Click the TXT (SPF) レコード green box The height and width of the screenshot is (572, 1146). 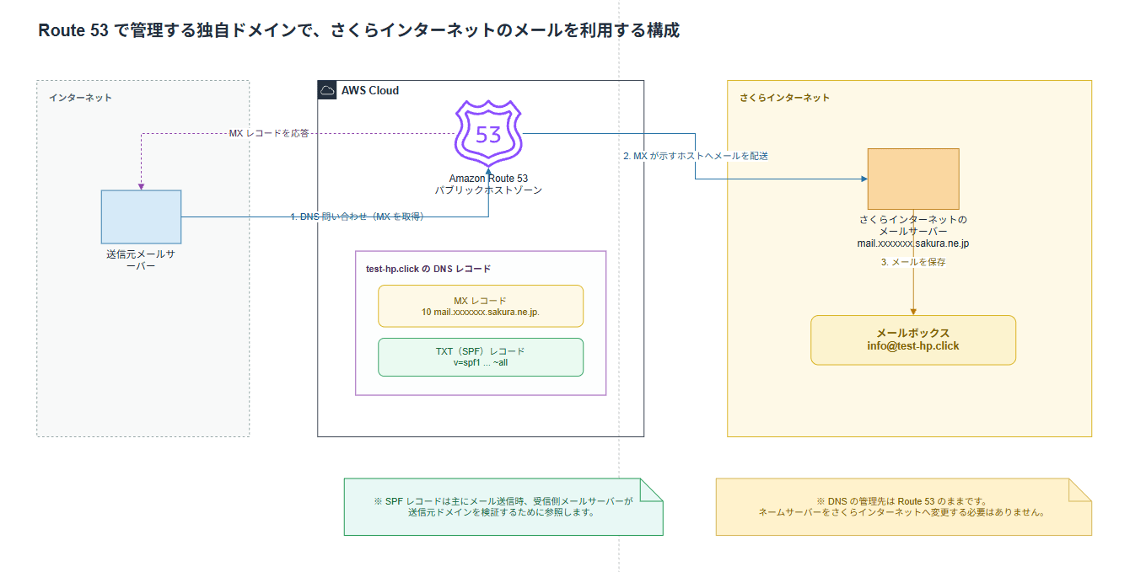click(481, 356)
